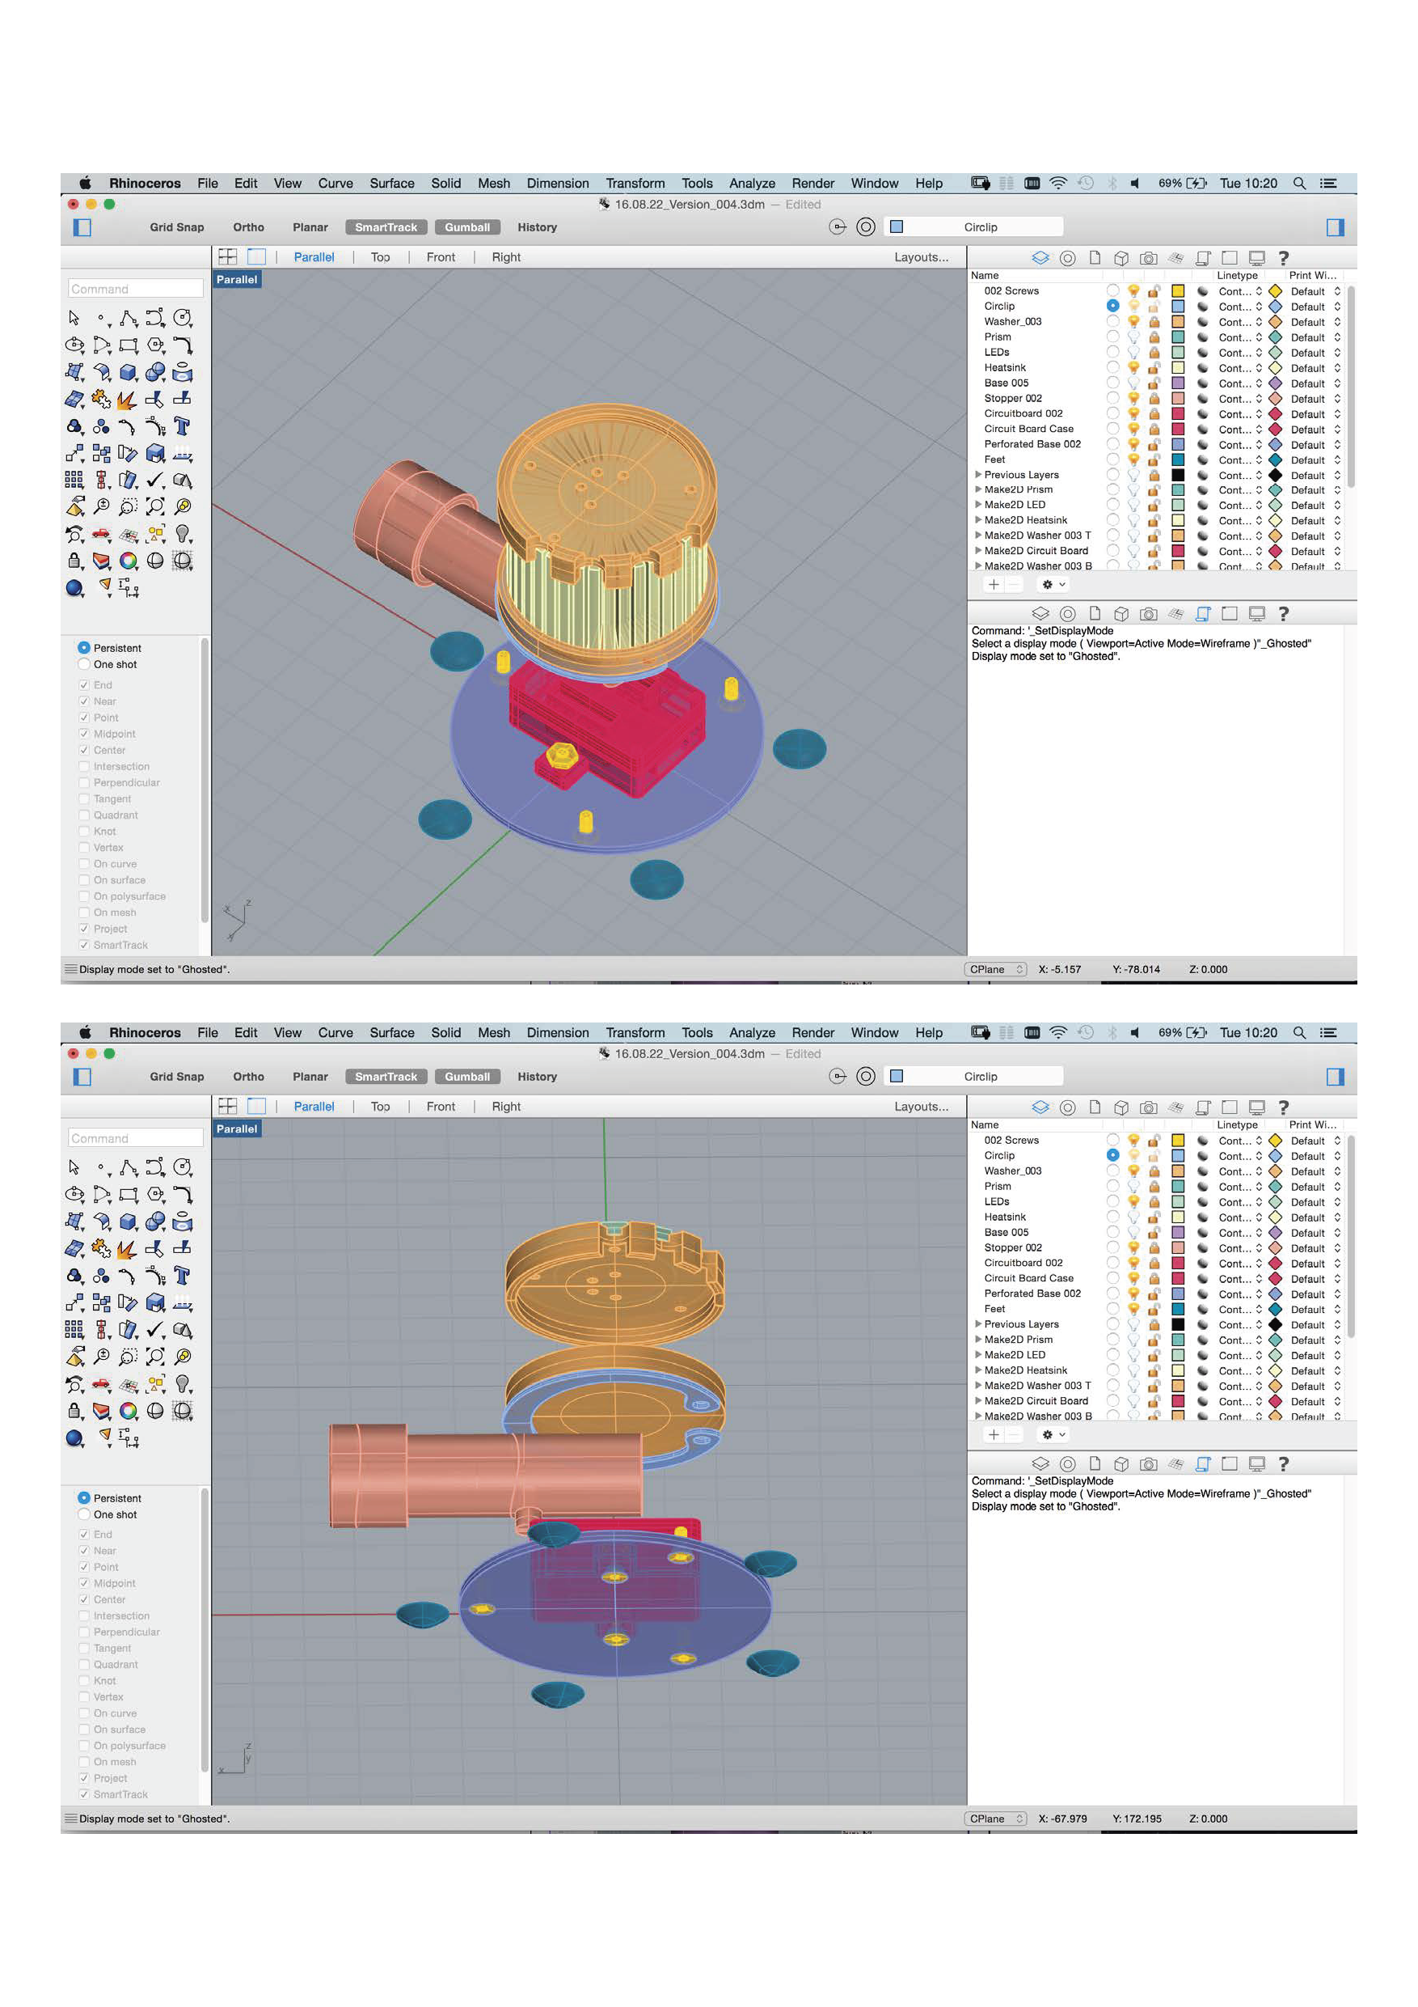This screenshot has height=2007, width=1418.
Task: Select One shot radio in upper window
Action: [84, 664]
